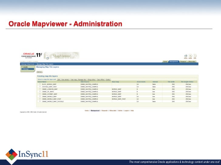Click the OBIEE_SF_MAP1 layer name text
The image size is (221, 165).
click(x=48, y=92)
